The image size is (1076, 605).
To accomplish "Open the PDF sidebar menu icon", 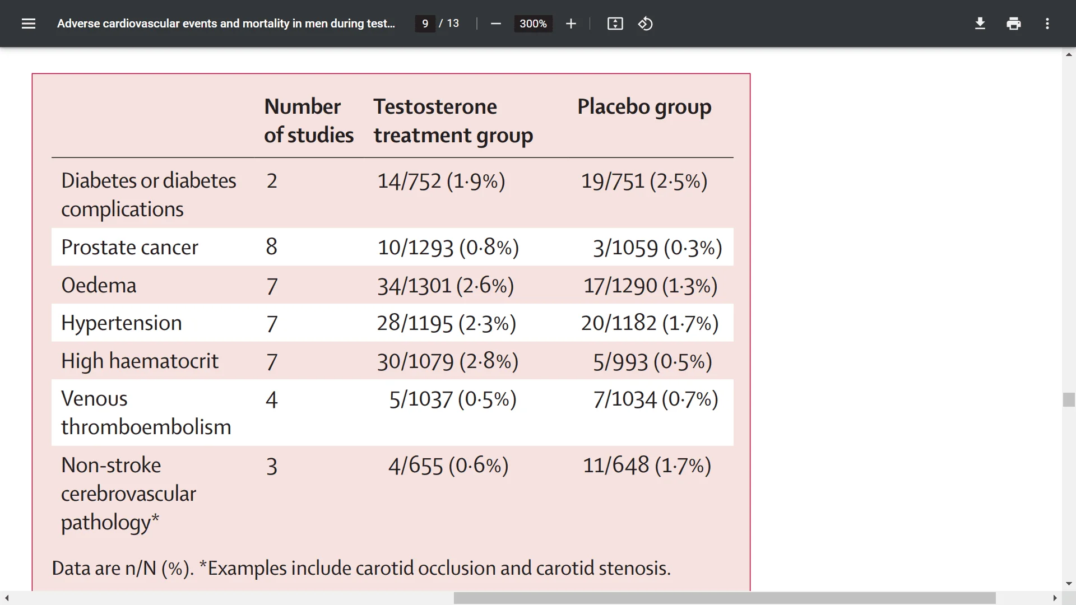I will tap(29, 24).
